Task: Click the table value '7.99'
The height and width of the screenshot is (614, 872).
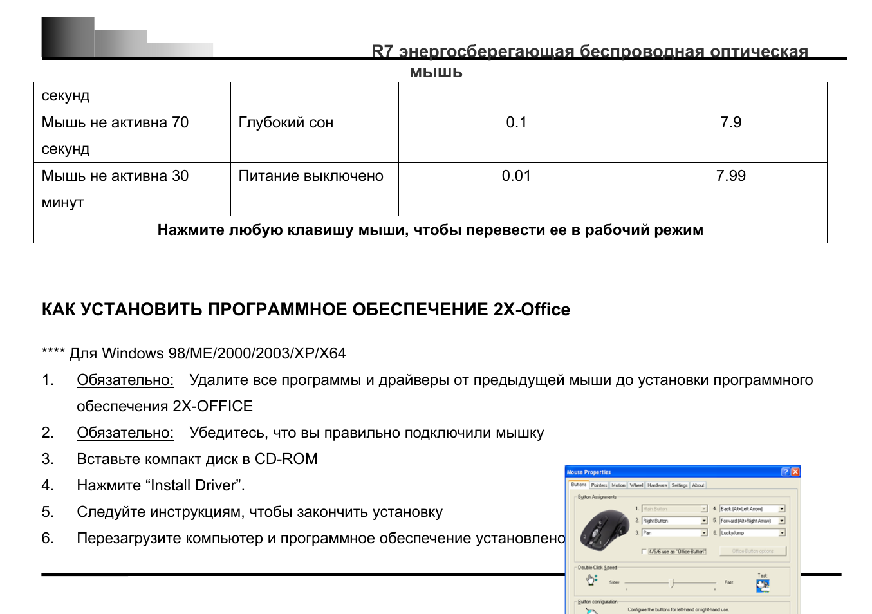Action: 731,176
